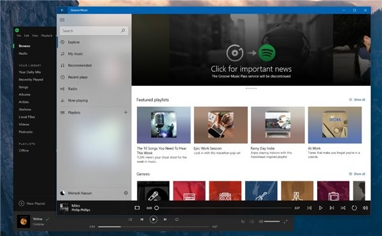The width and height of the screenshot is (382, 236).
Task: Toggle shuffle in the Spotify player
Action: tap(130, 219)
